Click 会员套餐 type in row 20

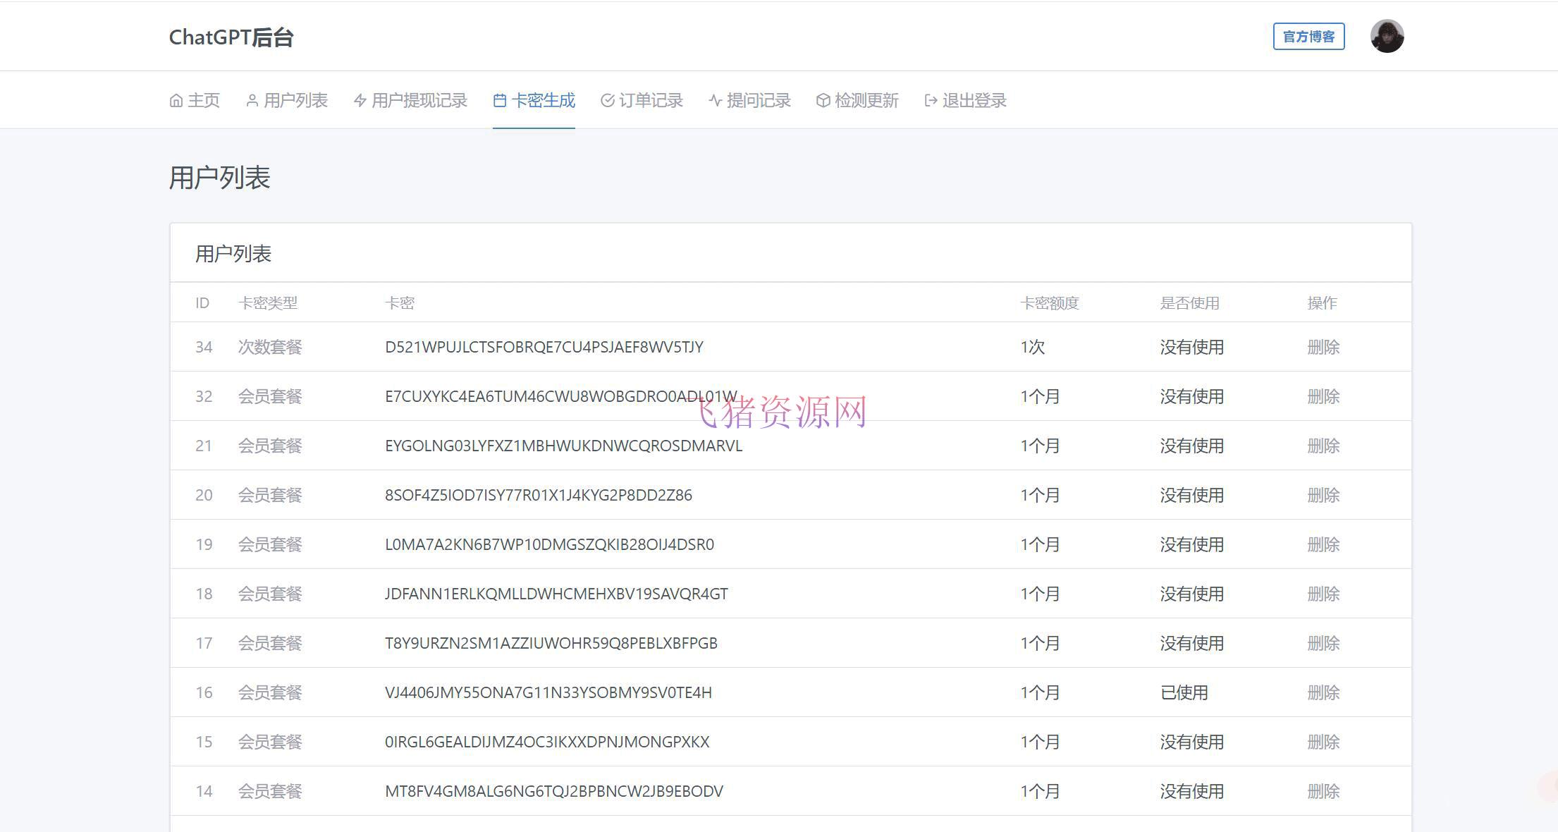click(x=270, y=495)
